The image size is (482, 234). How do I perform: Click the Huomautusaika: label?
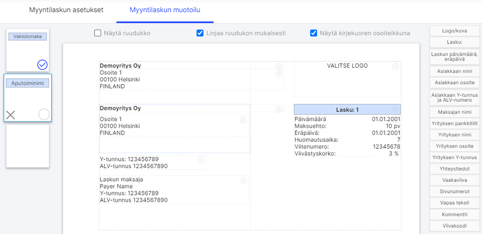tap(316, 140)
